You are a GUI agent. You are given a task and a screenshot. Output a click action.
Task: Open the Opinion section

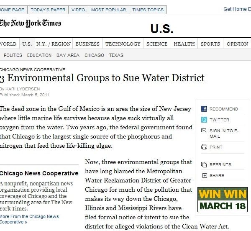click(237, 44)
